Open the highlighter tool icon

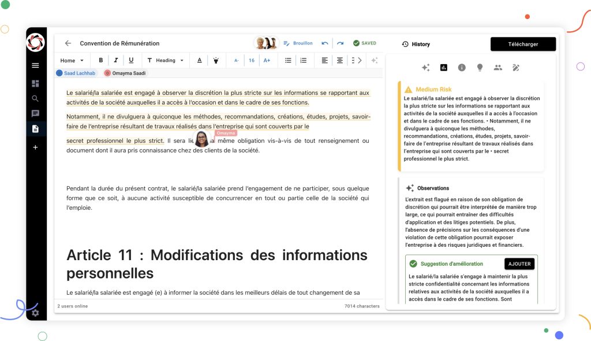[x=216, y=60]
